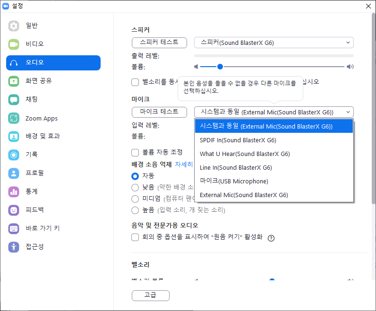Choose 시스템과 동일 External Mic option
This screenshot has width=376, height=311.
coord(274,126)
